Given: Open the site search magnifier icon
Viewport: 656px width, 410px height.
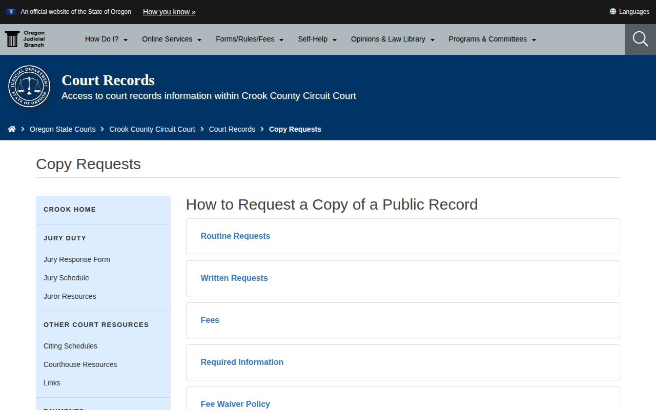Looking at the screenshot, I should click(x=641, y=39).
